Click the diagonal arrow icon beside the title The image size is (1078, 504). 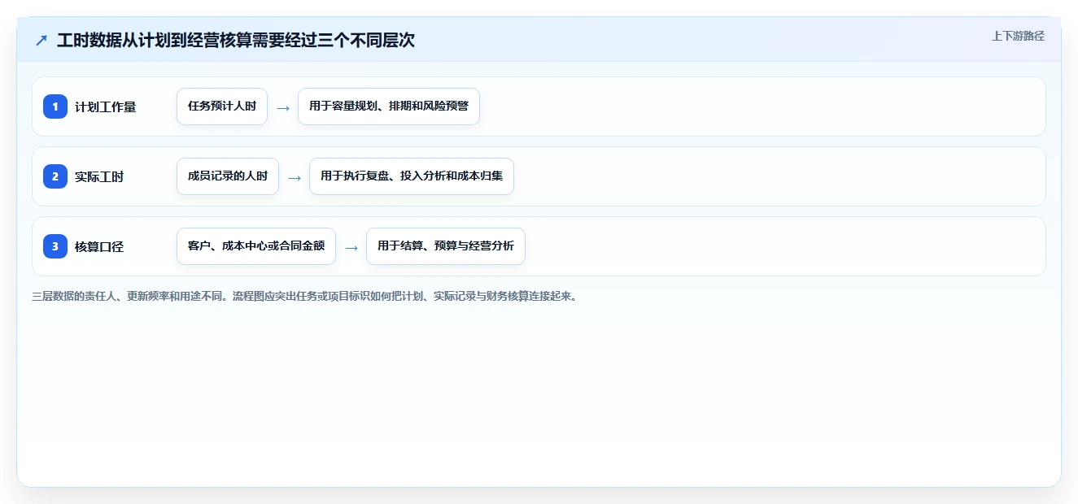tap(41, 40)
